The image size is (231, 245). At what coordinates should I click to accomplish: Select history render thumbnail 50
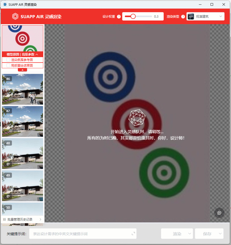click(23, 209)
